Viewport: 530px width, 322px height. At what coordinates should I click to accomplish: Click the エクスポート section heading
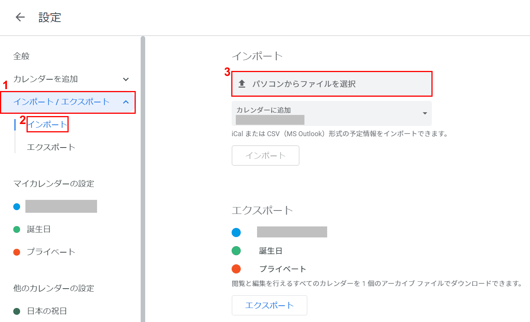[262, 210]
